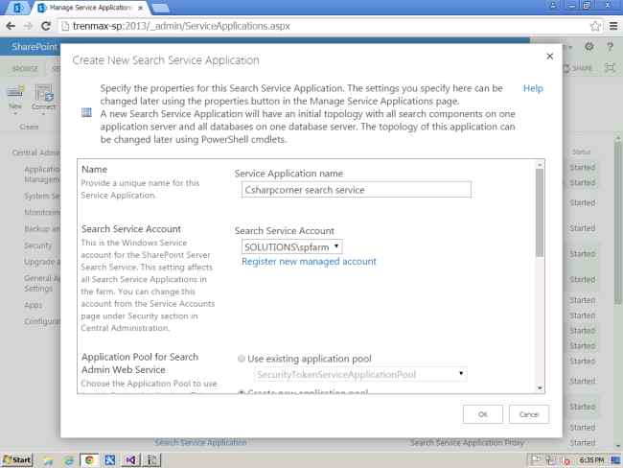Open the Chrome menu icon

(x=613, y=26)
